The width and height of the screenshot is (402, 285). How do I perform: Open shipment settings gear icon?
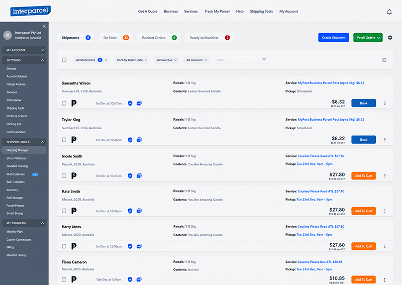[x=390, y=38]
